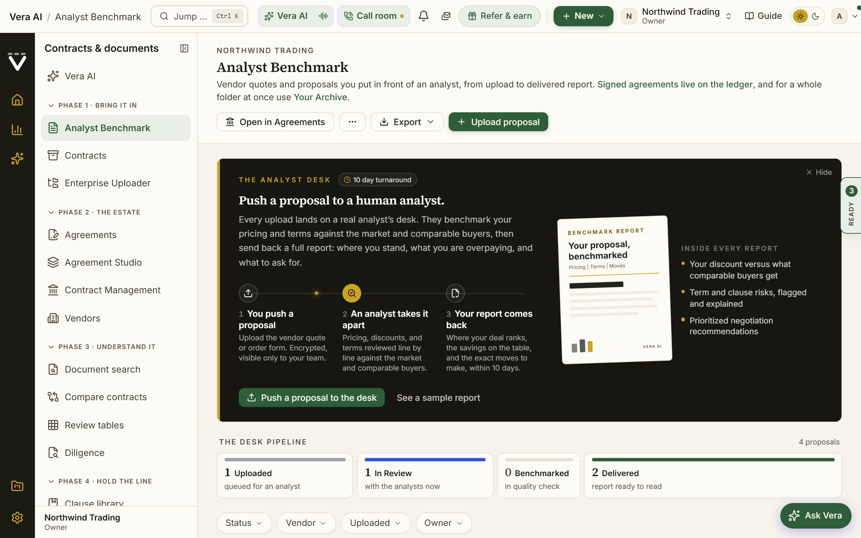Collapse the Phase 4 Hold The Line section

(x=100, y=481)
